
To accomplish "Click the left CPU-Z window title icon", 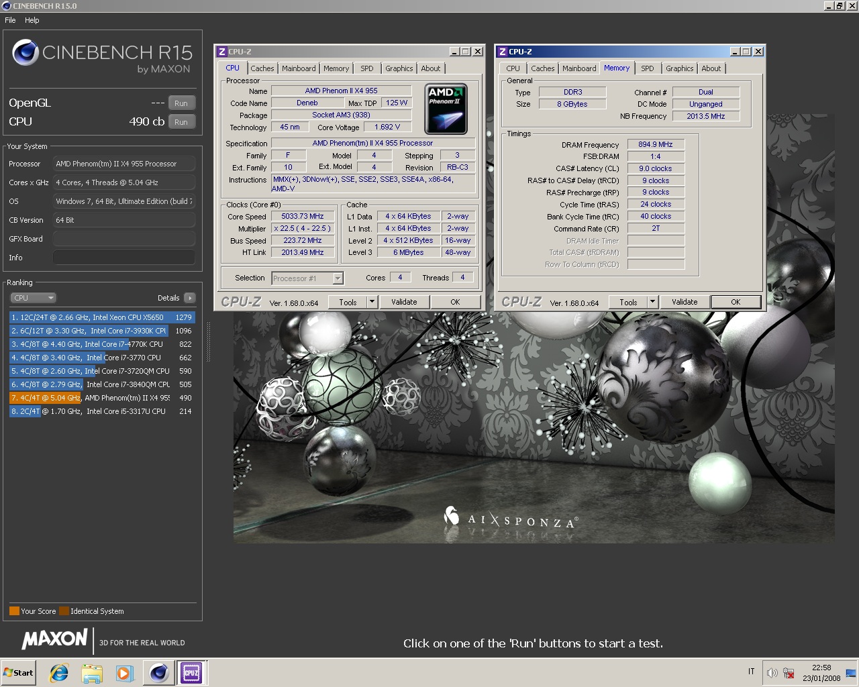I will pyautogui.click(x=221, y=52).
